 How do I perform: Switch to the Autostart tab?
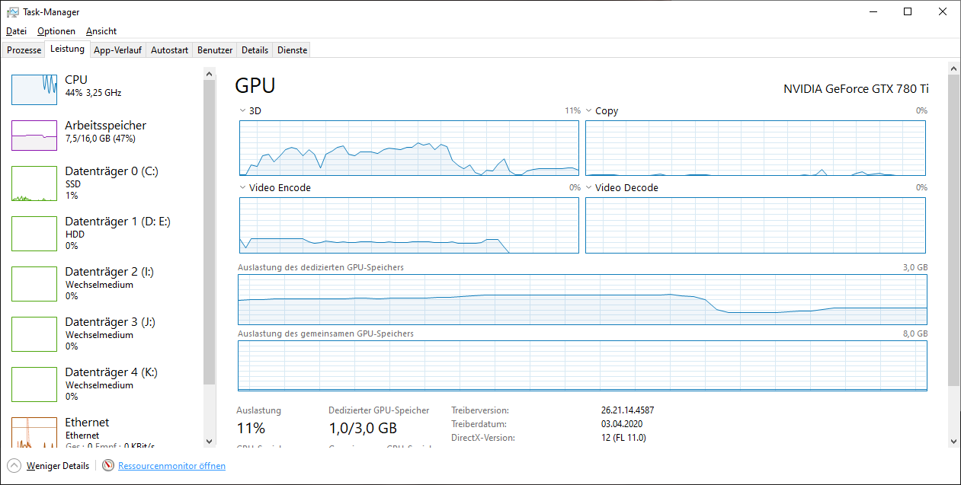[x=169, y=50]
